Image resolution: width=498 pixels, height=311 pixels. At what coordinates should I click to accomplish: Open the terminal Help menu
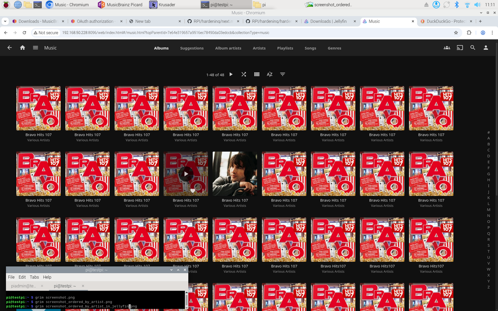click(x=47, y=277)
